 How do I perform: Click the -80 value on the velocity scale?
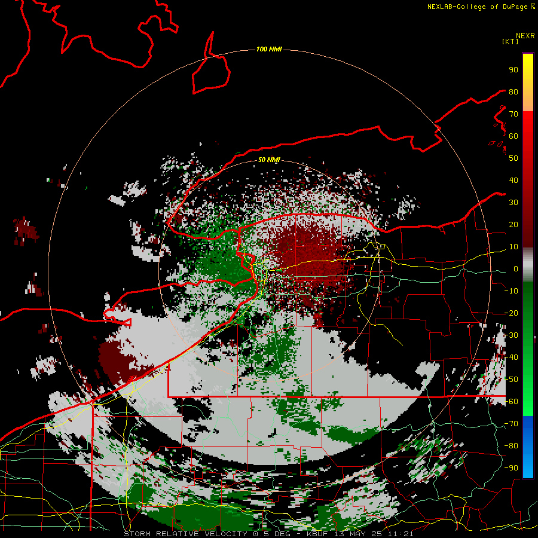pos(511,446)
